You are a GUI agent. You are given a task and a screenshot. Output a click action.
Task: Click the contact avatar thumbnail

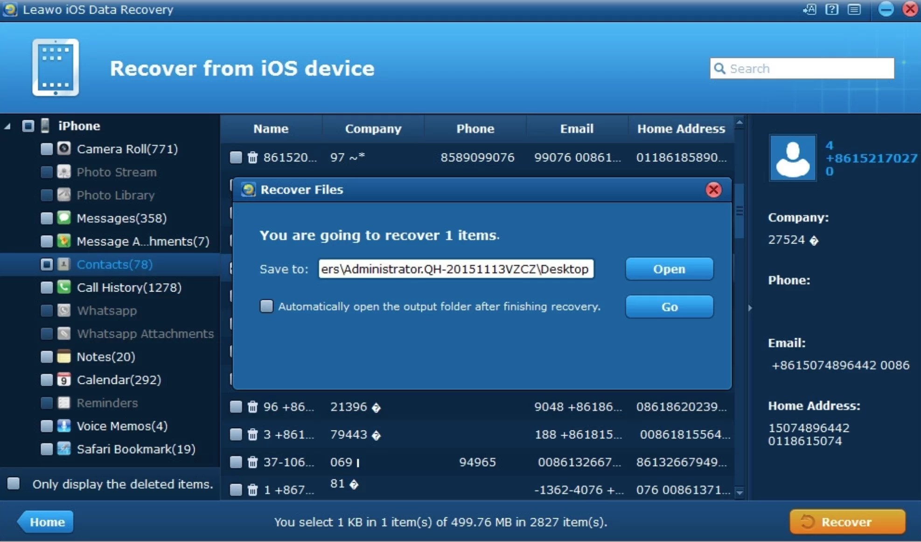(792, 158)
